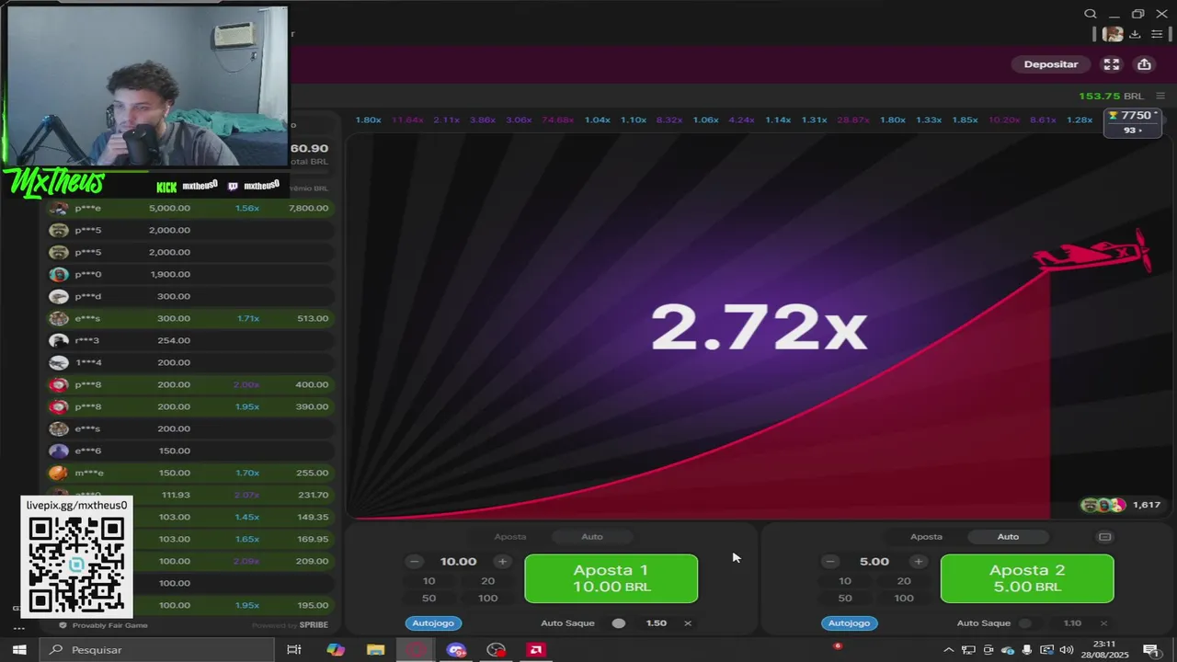
Task: Click the share icon next to fullscreen
Action: pyautogui.click(x=1144, y=64)
